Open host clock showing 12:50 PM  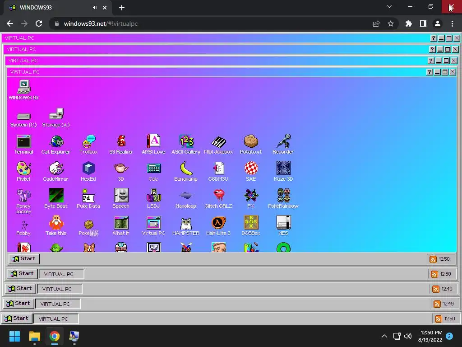tap(430, 336)
